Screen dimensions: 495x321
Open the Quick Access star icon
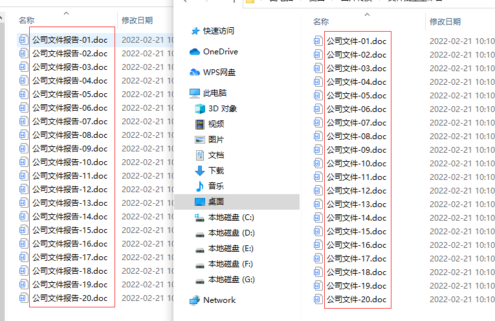tap(195, 31)
